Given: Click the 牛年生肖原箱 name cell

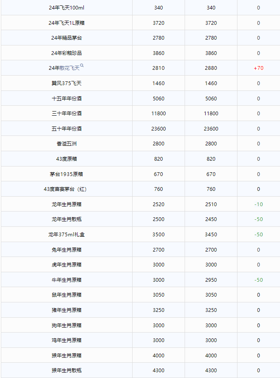Looking at the screenshot, I should (x=66, y=280).
